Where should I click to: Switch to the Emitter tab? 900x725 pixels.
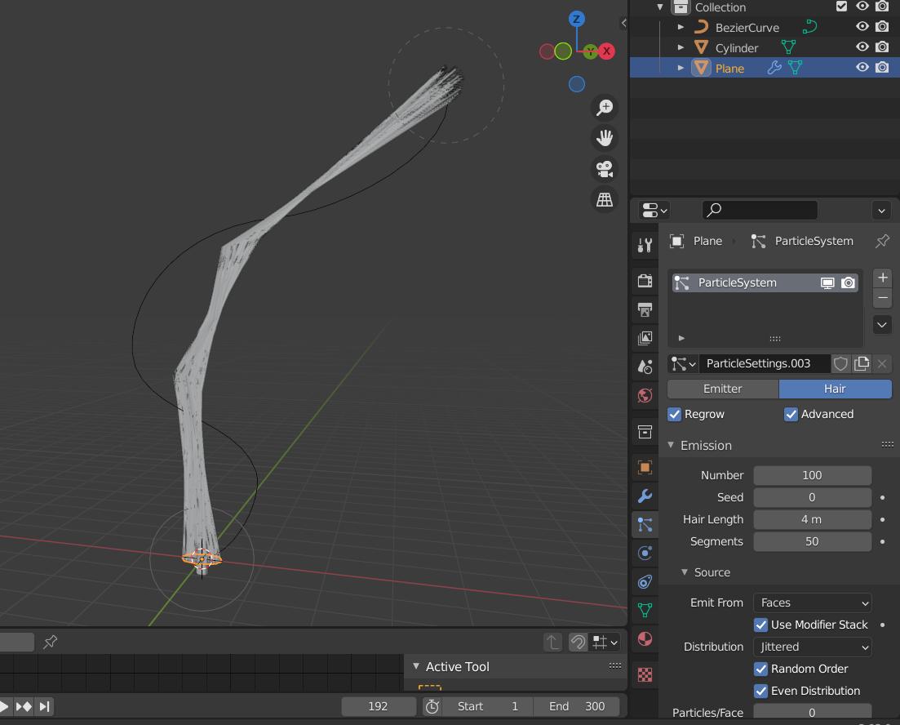pos(721,389)
